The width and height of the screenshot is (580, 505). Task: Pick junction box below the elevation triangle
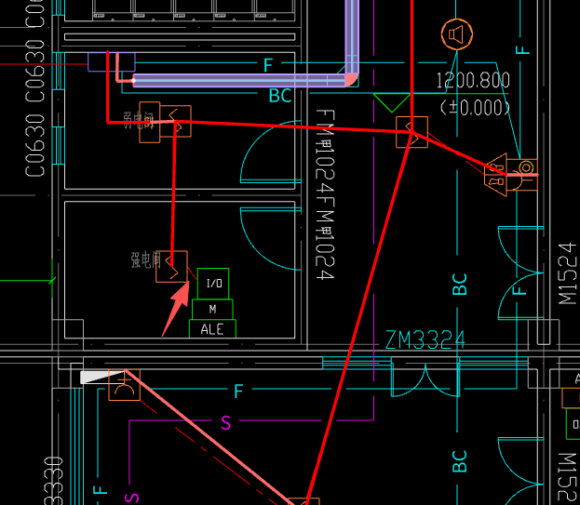tap(411, 132)
